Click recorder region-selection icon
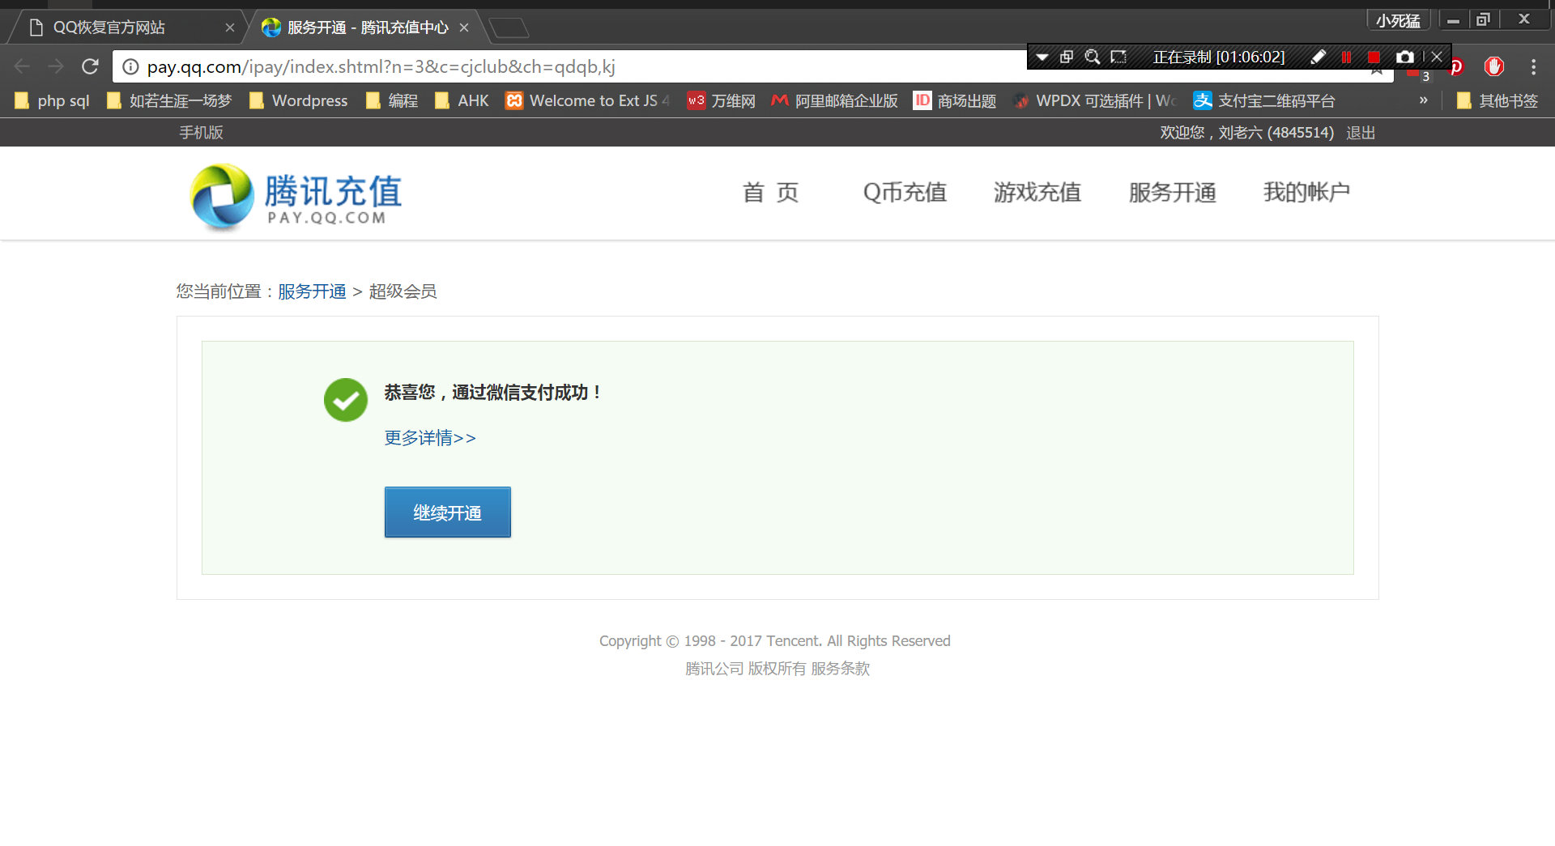Image resolution: width=1555 pixels, height=846 pixels. (x=1118, y=57)
